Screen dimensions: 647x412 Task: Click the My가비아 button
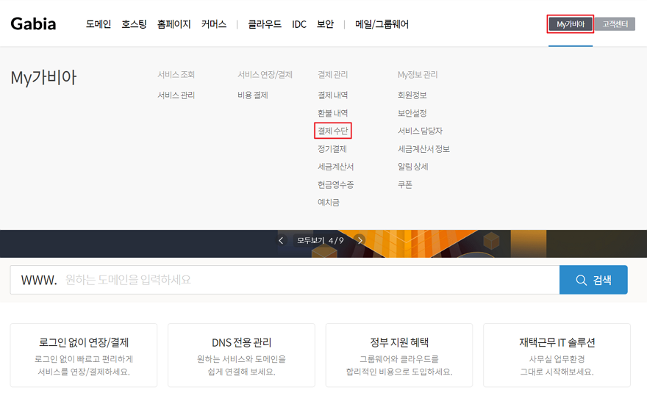point(571,24)
